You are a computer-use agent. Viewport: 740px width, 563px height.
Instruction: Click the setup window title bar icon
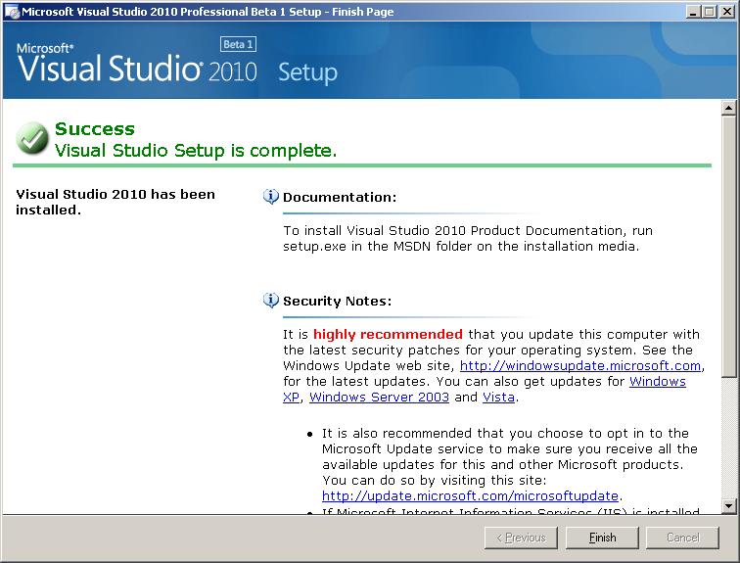12,12
